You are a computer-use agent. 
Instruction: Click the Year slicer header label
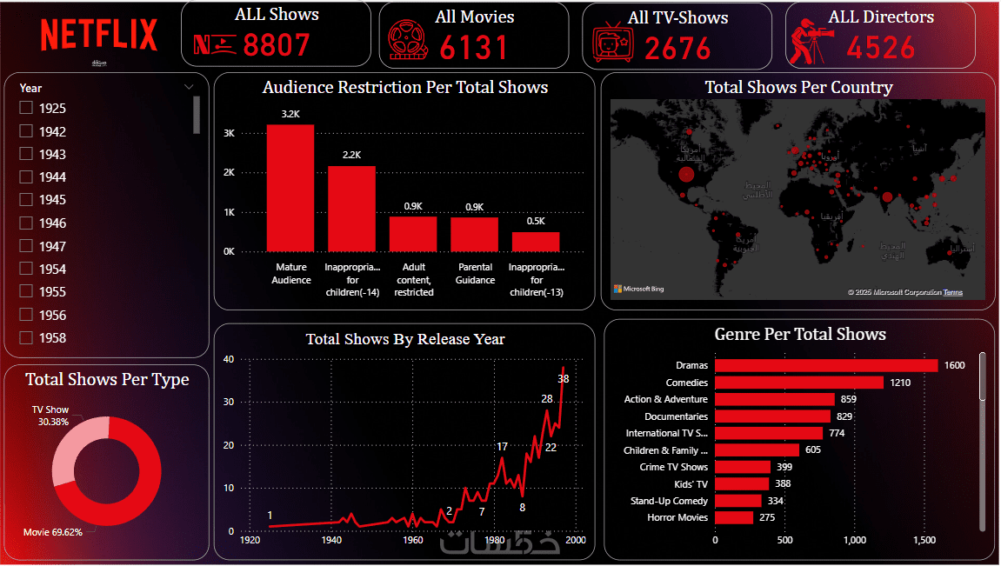(x=30, y=88)
